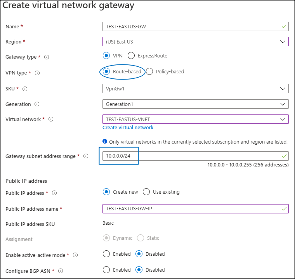Click Gateway subnet address range info icon
Screen dimensions: 295x279
86,156
